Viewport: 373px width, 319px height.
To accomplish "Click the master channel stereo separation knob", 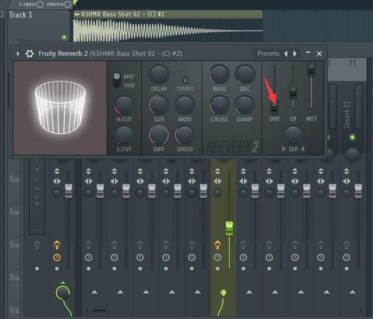I will pyautogui.click(x=57, y=193).
